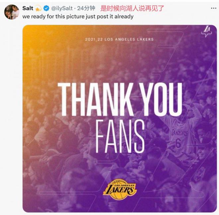Open the @ilySalt handle link
Image resolution: width=219 pixels, height=215 pixels.
click(x=62, y=8)
